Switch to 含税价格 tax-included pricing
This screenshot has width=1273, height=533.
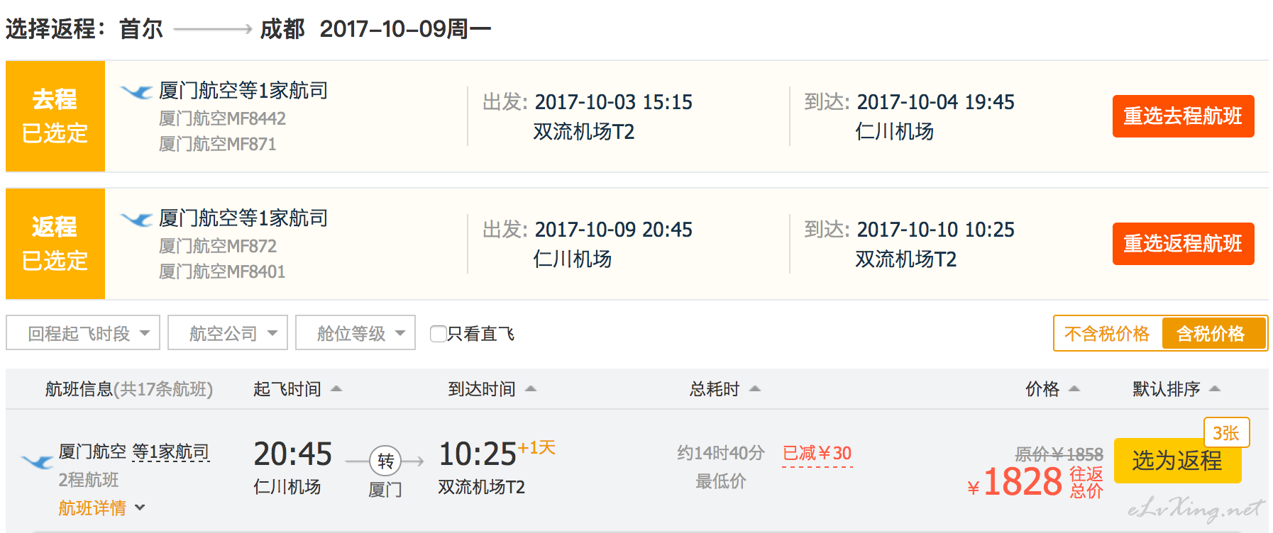[x=1211, y=333]
